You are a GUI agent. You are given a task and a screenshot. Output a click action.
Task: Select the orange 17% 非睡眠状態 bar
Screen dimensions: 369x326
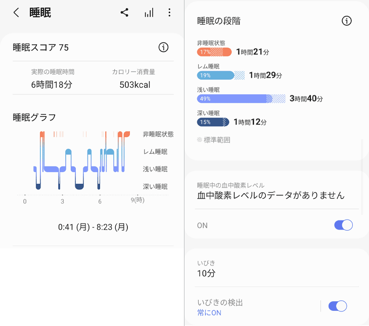click(214, 52)
